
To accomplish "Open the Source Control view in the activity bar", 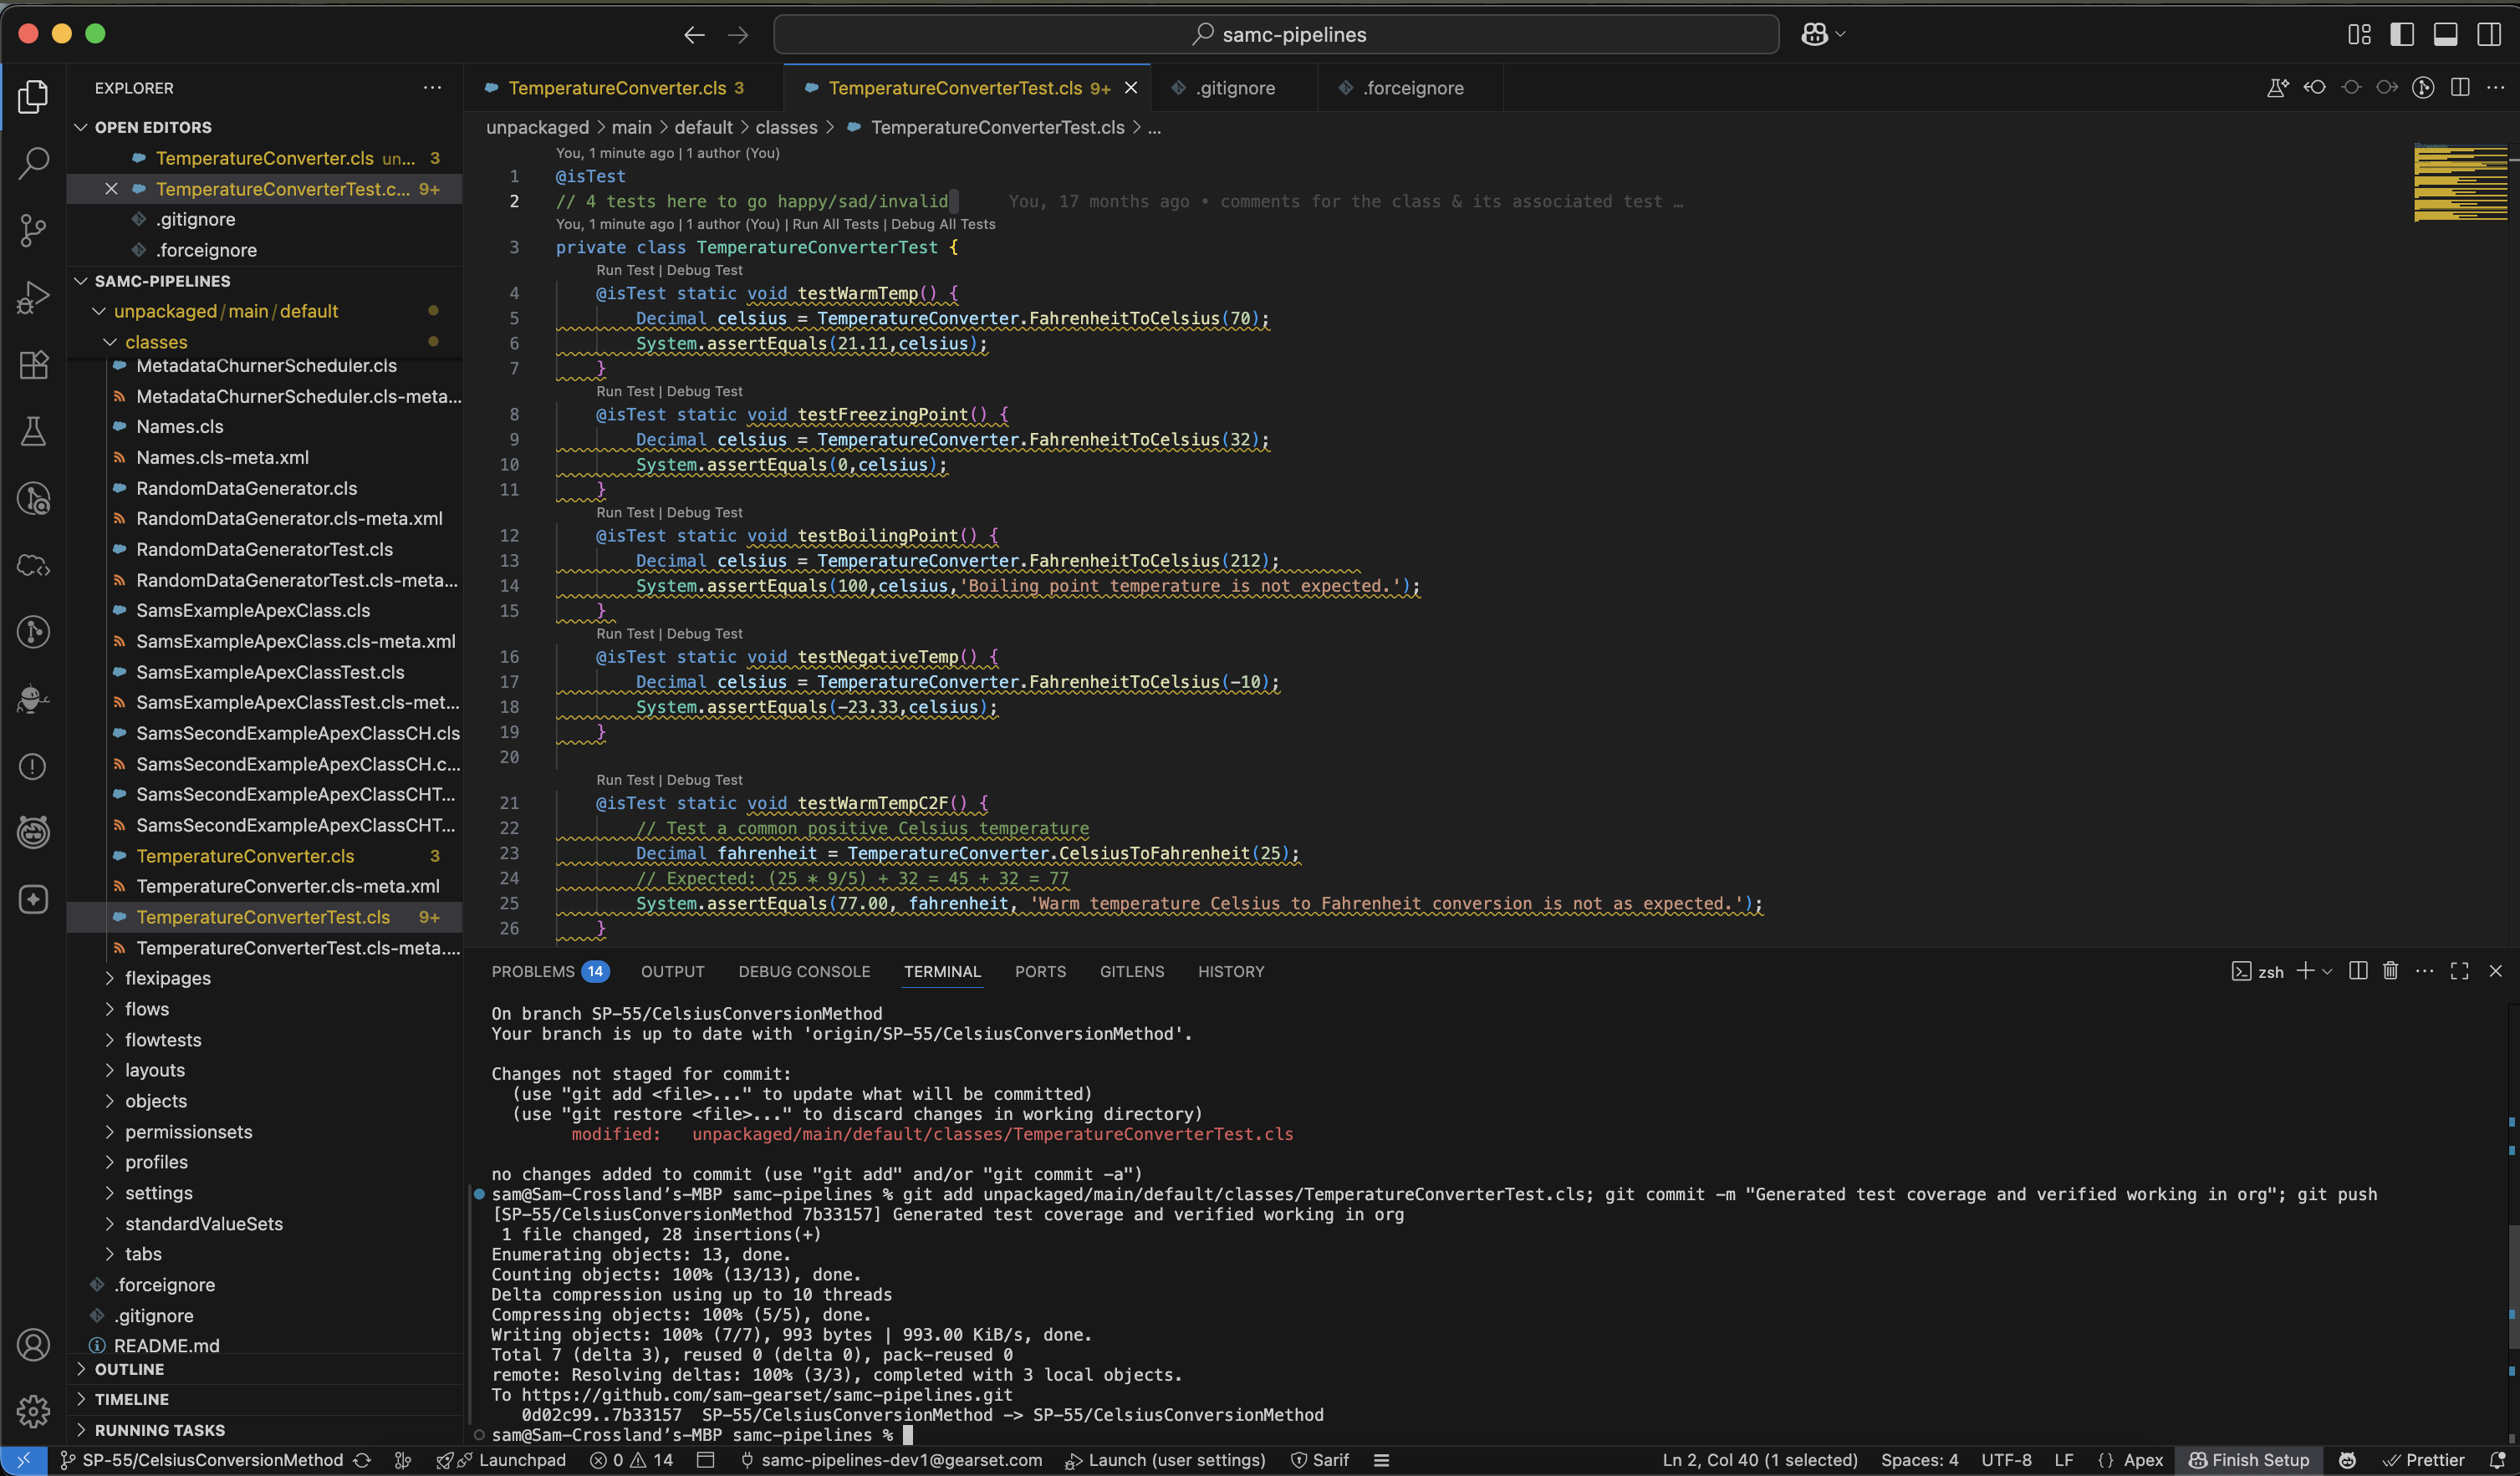I will coord(33,230).
